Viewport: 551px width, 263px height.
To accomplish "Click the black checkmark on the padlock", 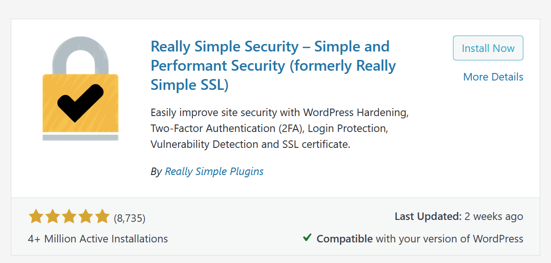I will click(x=80, y=102).
